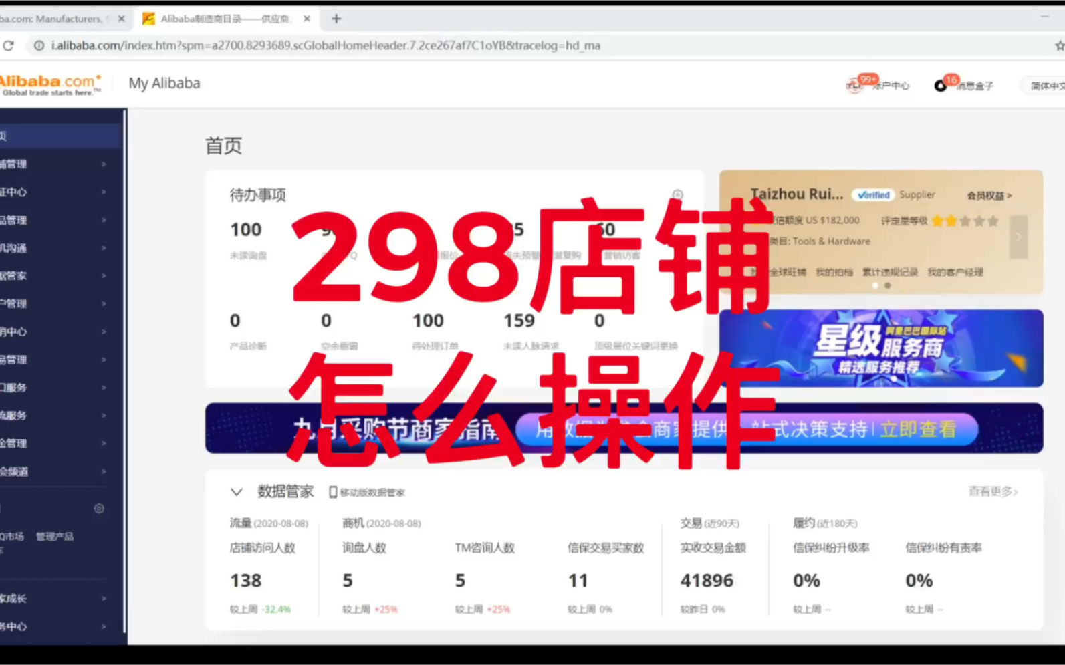Expand 铺管理 sidebar menu
Screen dimensions: 1065x665
pyautogui.click(x=61, y=164)
